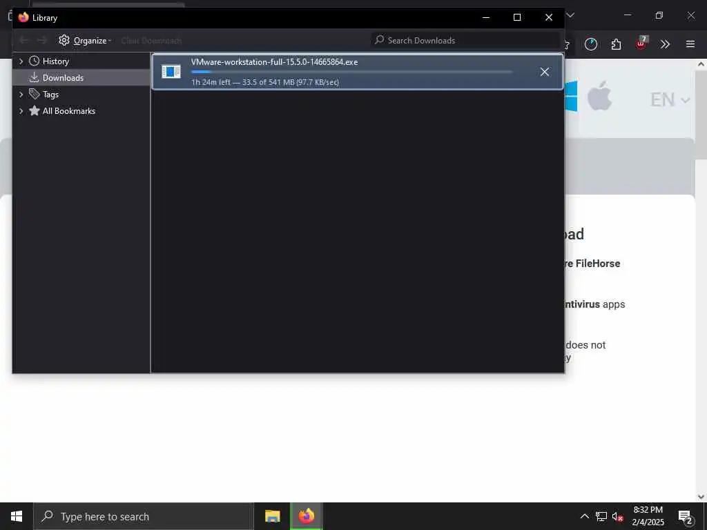Click the muted volume tray icon

(x=618, y=516)
